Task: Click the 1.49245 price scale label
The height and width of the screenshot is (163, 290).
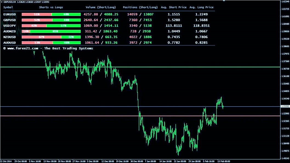Action: [285, 158]
